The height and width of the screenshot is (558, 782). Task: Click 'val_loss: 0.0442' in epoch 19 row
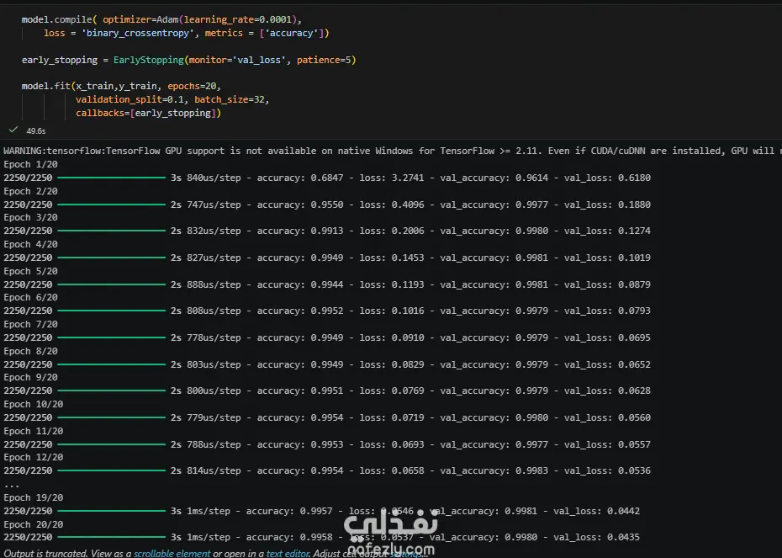[x=596, y=511]
